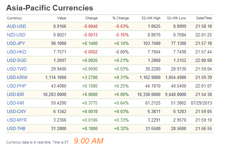Open the USD-KRW currency pair
Screen dimensions: 231x156
point(16,77)
